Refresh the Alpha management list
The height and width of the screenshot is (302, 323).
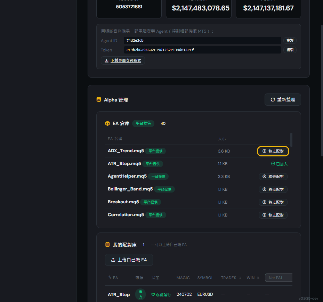click(x=283, y=100)
